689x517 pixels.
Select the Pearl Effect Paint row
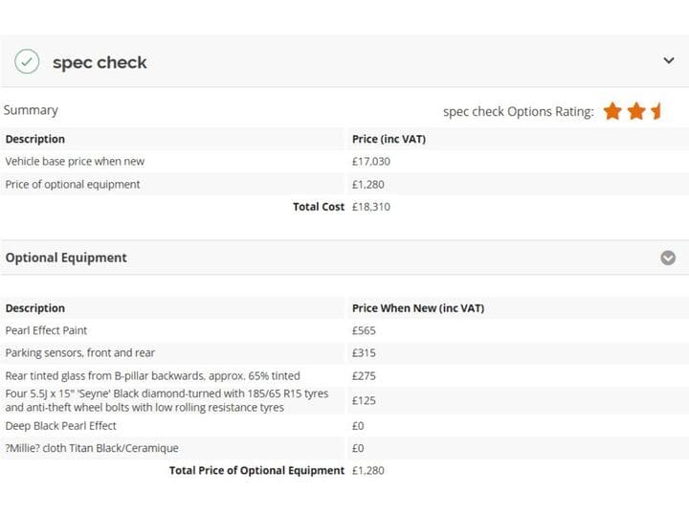point(344,330)
